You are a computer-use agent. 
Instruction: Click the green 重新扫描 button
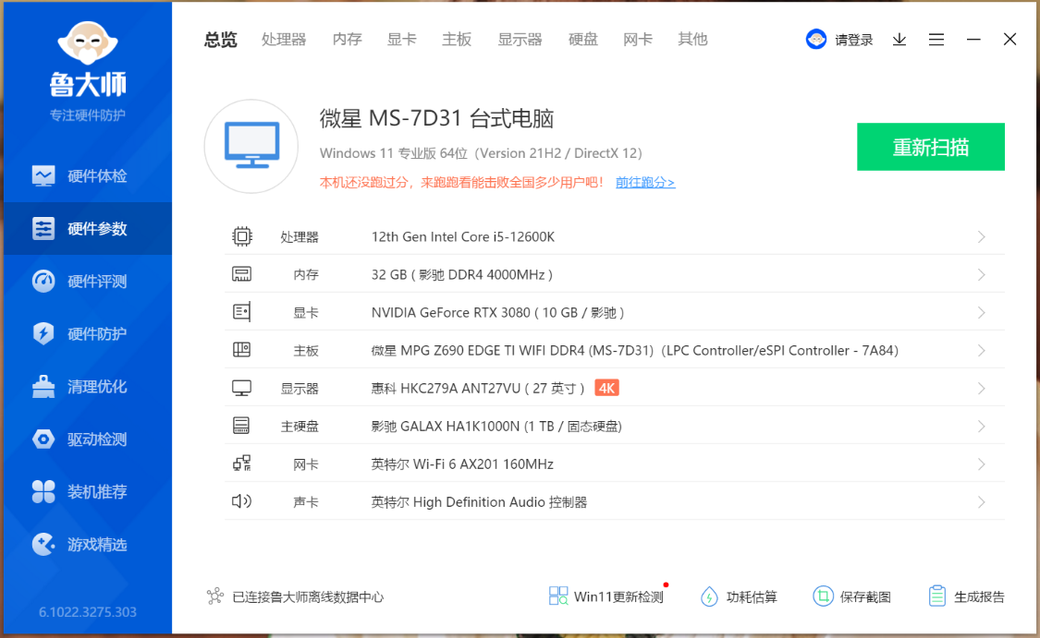click(x=930, y=147)
